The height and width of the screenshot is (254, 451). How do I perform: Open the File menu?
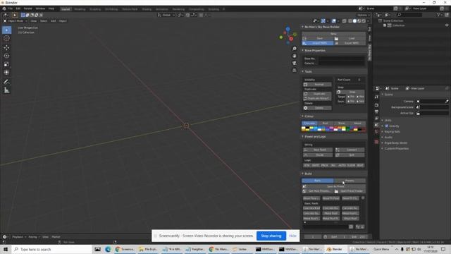click(11, 8)
